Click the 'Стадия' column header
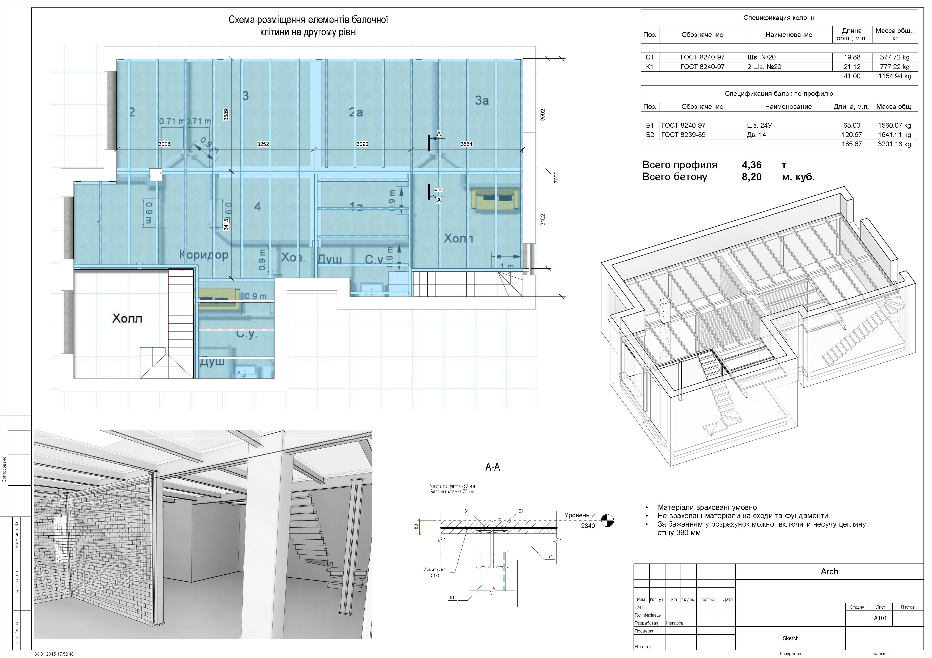 pos(857,607)
